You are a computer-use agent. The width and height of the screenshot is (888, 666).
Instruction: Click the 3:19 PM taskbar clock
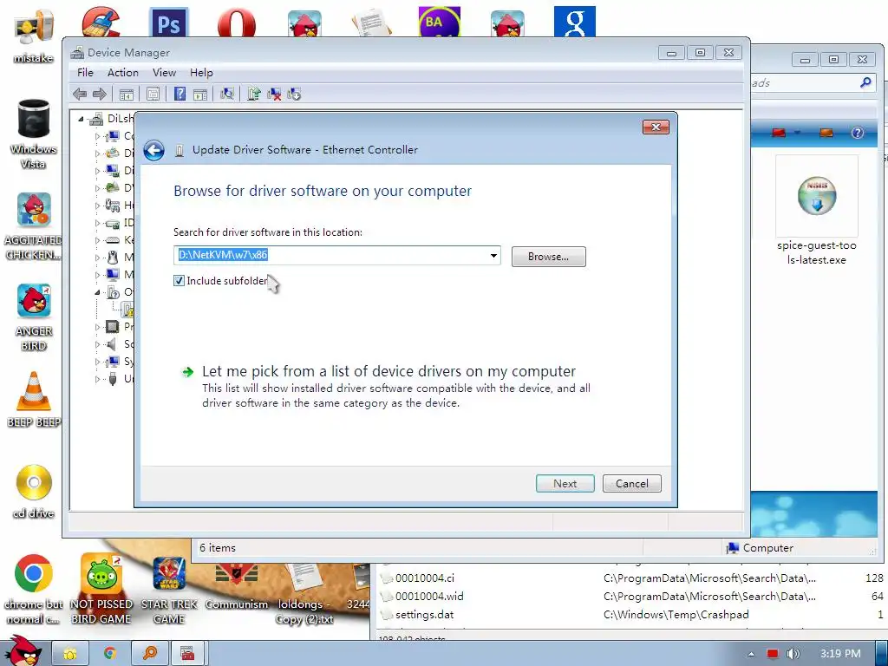point(840,654)
